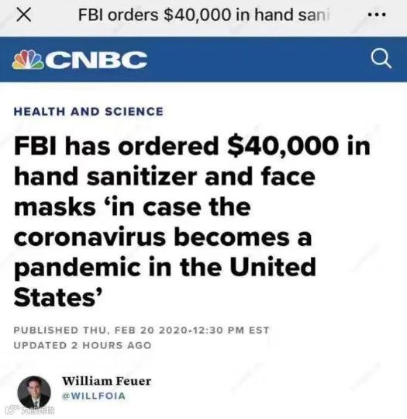Tap 'United States' in the headline

[x=165, y=282]
